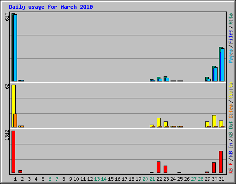This screenshot has height=184, width=236.
Task: Click day label 10 on the x-axis
Action: 76,179
